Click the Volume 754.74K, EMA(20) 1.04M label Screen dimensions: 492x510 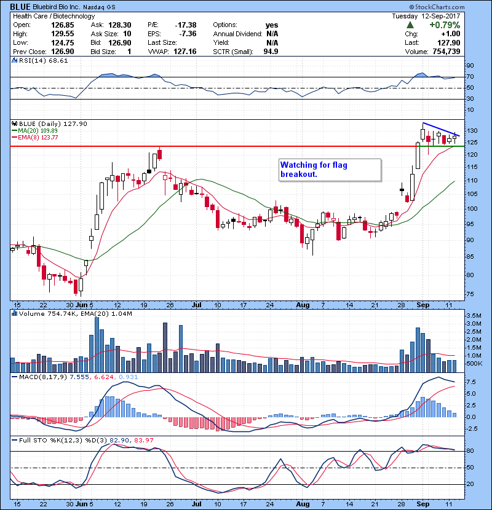(76, 313)
